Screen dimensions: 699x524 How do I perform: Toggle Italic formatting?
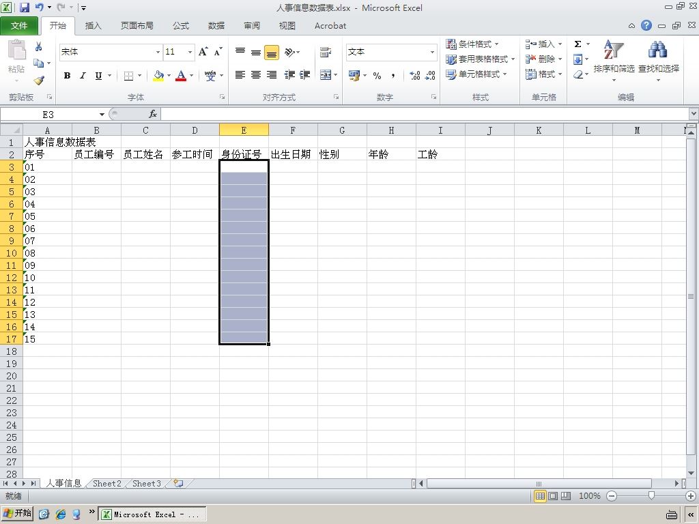pos(83,76)
